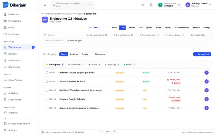Show In Review status group
Image resolution: width=216 pixels, height=135 pixels.
tap(76, 65)
